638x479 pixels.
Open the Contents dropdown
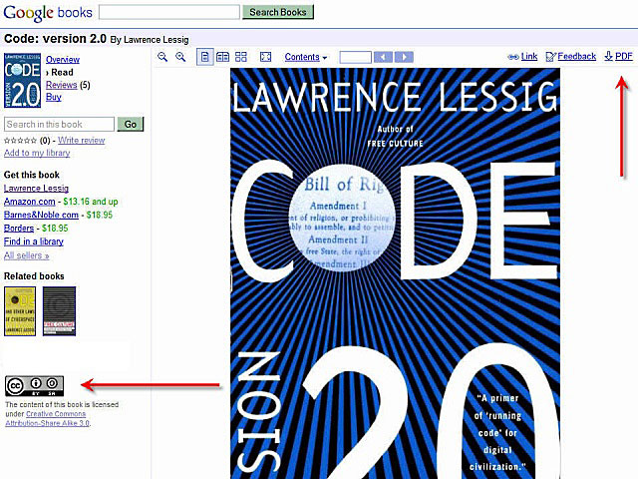coord(305,57)
